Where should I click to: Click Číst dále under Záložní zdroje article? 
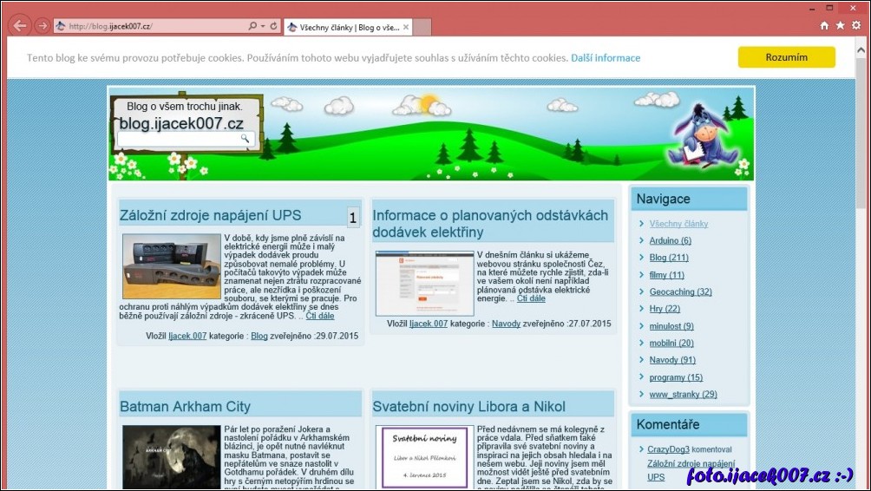coord(319,316)
